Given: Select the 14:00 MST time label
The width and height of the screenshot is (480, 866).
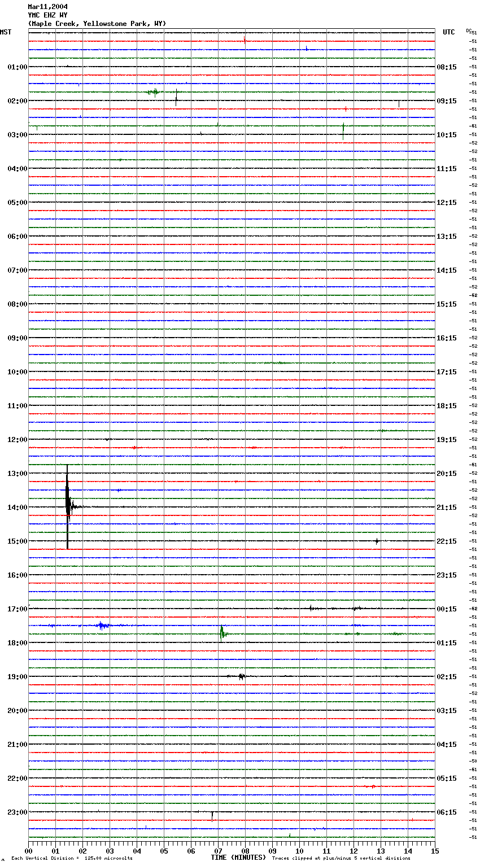Looking at the screenshot, I should click(x=18, y=508).
